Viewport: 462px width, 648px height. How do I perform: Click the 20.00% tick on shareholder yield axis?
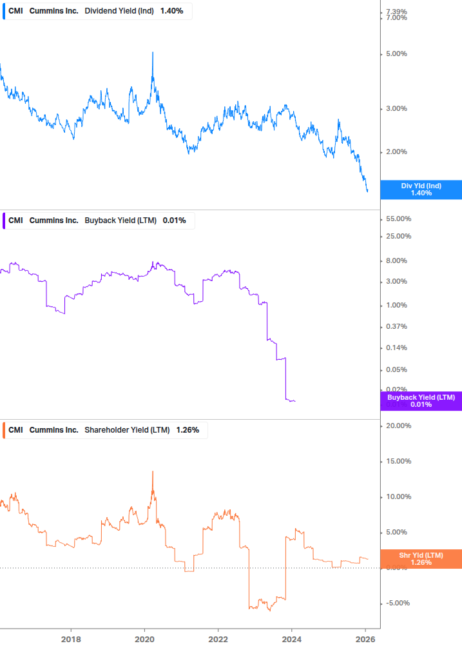[398, 426]
